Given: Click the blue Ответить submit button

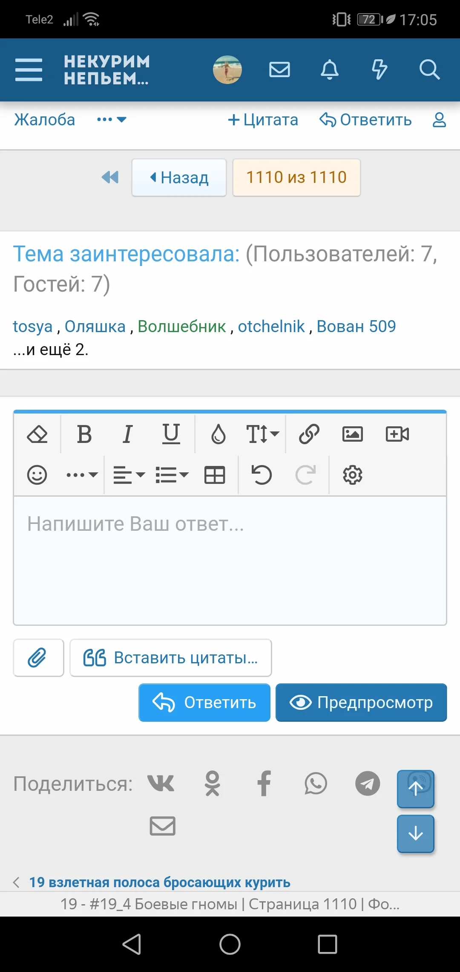Looking at the screenshot, I should tap(204, 703).
